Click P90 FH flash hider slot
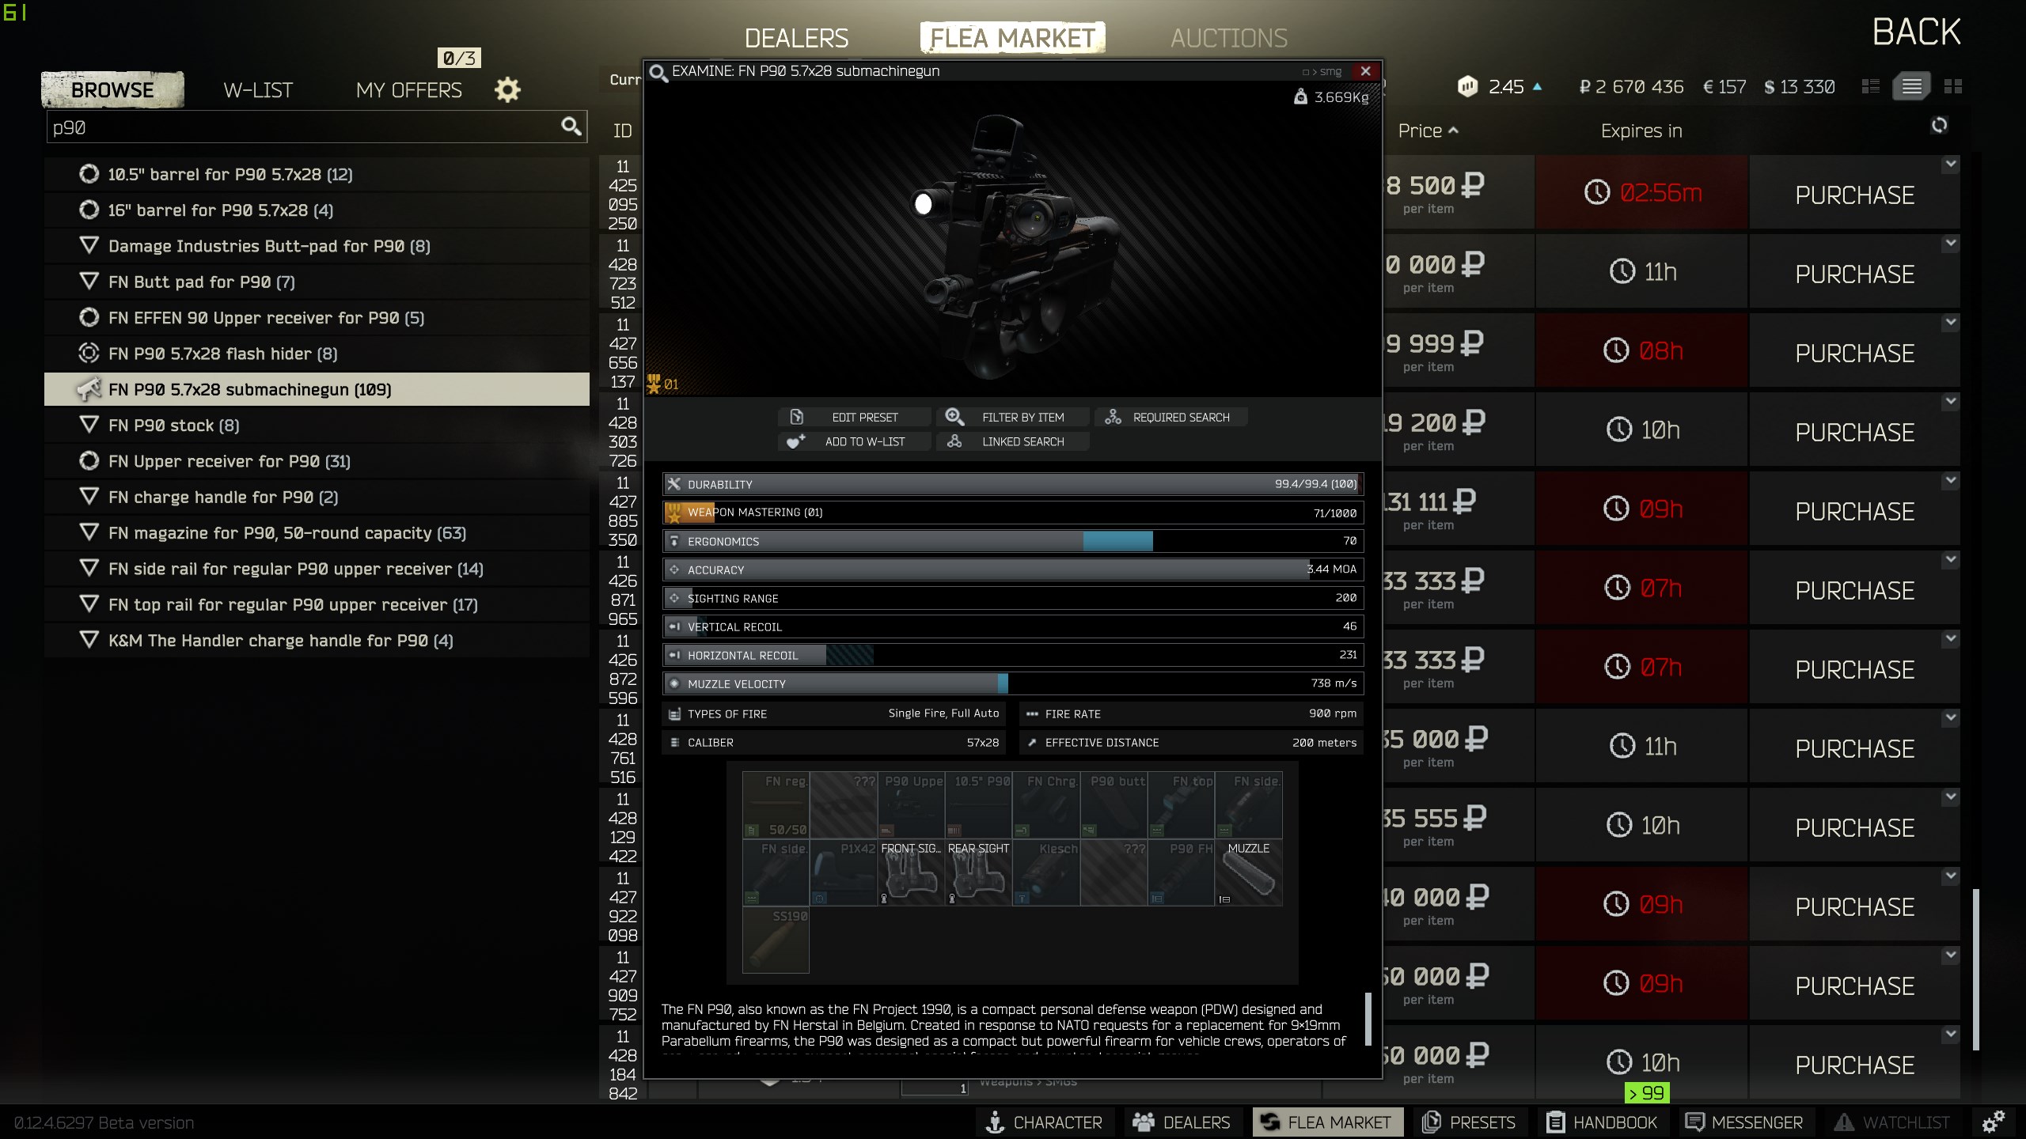The height and width of the screenshot is (1139, 2026). point(1182,872)
